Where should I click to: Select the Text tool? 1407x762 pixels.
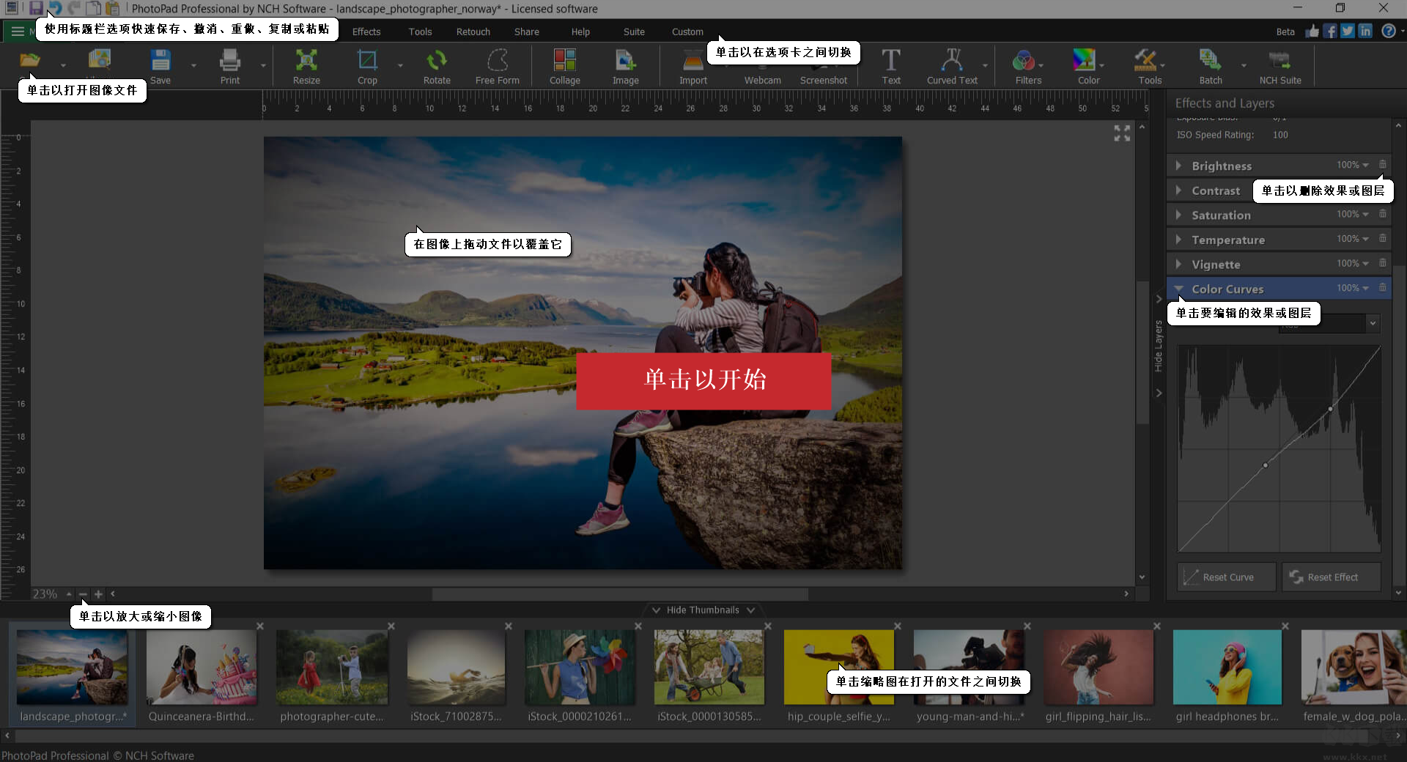(891, 66)
